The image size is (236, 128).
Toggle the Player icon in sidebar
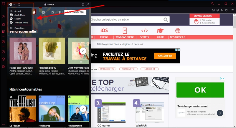pyautogui.click(x=3, y=42)
